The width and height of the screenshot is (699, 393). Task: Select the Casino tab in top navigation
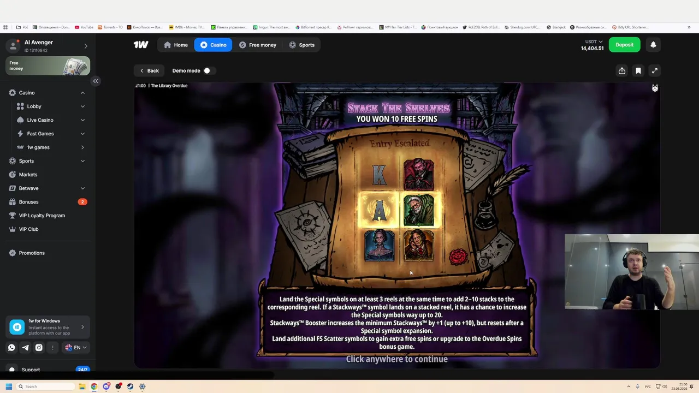213,45
